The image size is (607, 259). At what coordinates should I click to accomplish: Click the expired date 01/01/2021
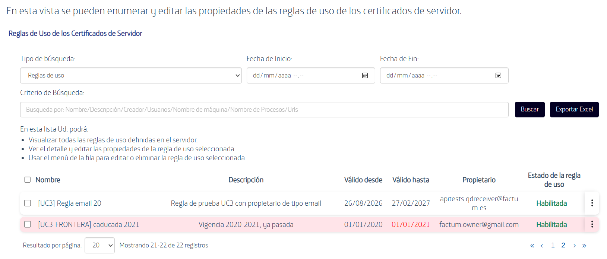coord(411,224)
